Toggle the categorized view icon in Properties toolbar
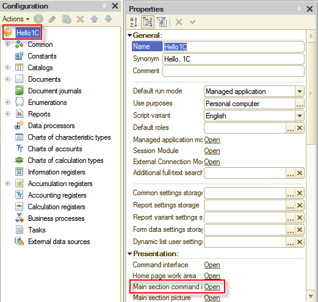This screenshot has height=302, width=318. (x=148, y=22)
